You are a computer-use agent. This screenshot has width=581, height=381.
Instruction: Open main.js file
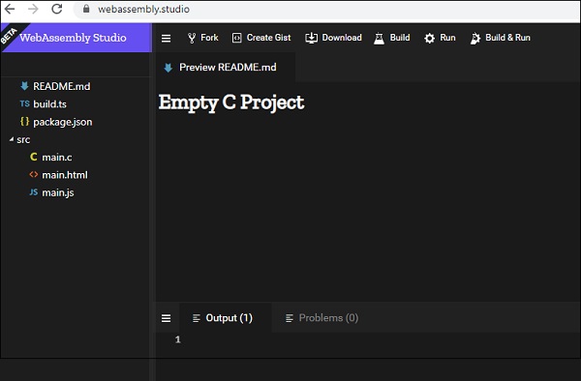(51, 192)
